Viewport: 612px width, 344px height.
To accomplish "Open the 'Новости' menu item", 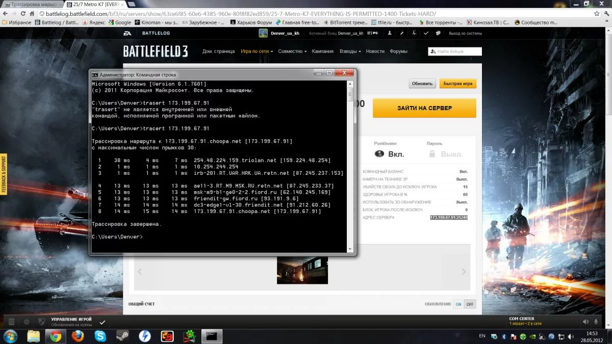I will (375, 51).
